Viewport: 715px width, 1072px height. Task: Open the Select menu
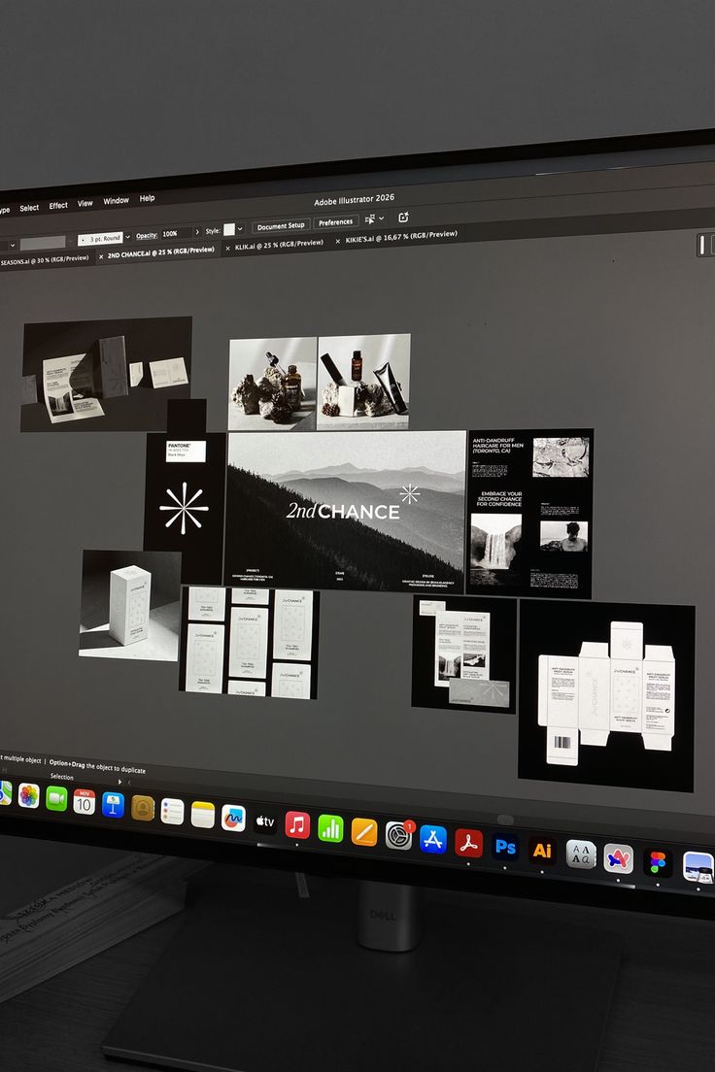click(x=29, y=208)
